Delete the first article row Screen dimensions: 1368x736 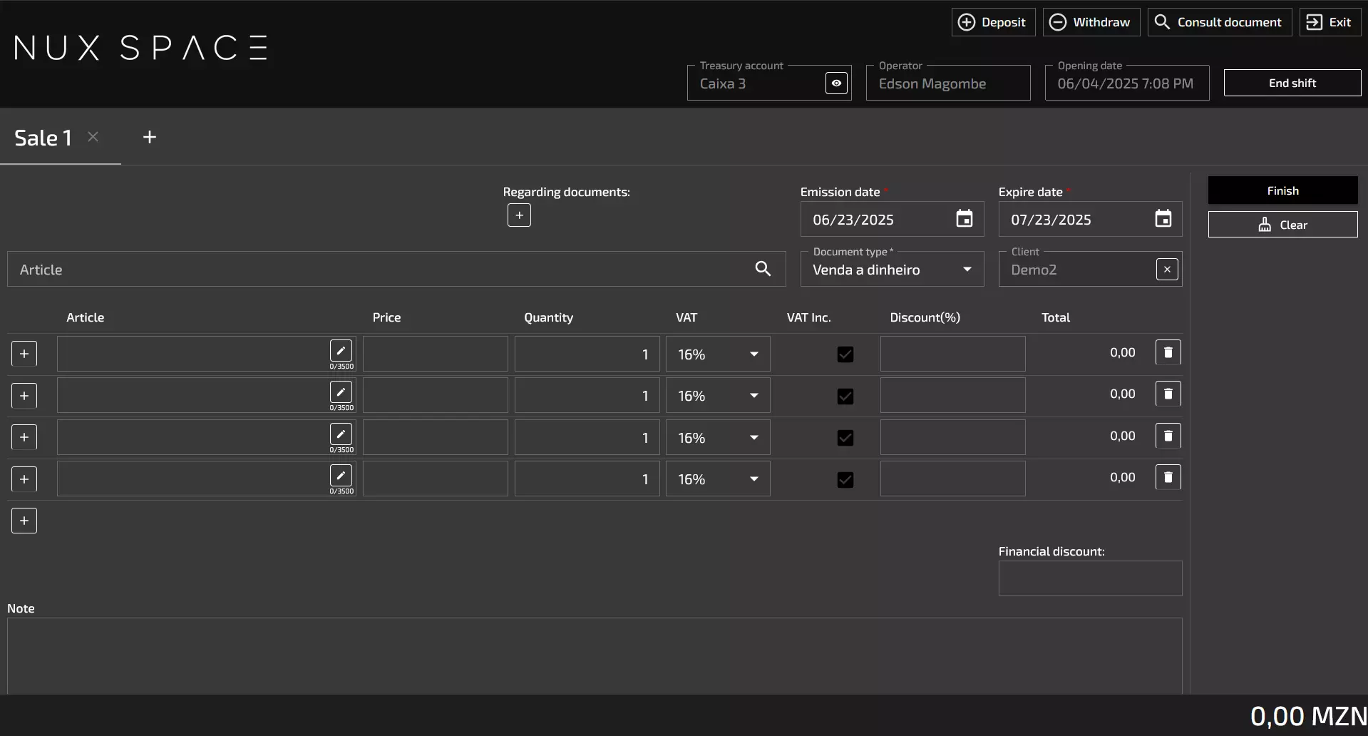click(x=1168, y=352)
